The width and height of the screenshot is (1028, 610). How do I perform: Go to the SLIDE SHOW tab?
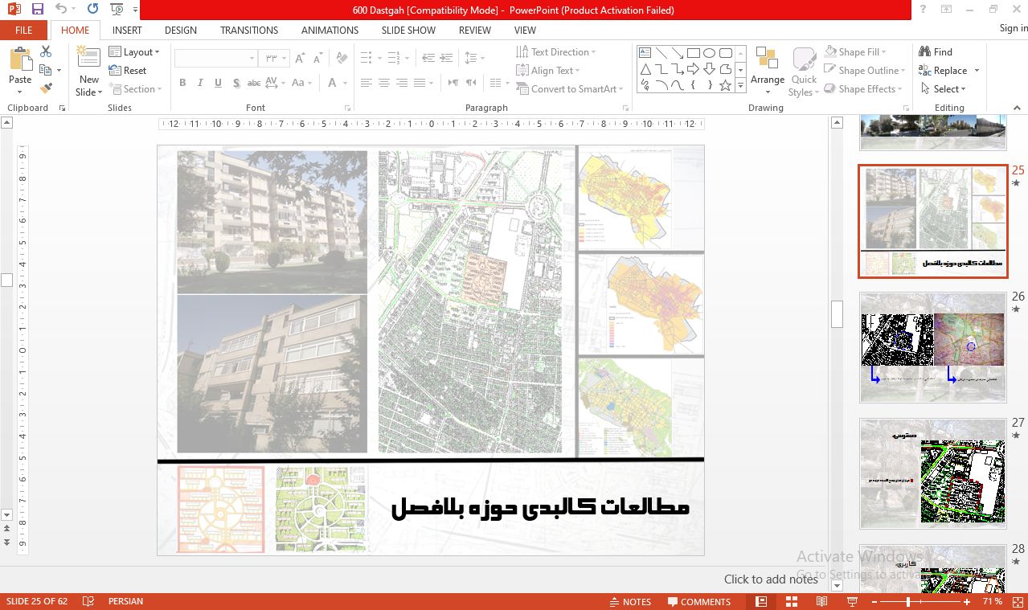coord(408,30)
